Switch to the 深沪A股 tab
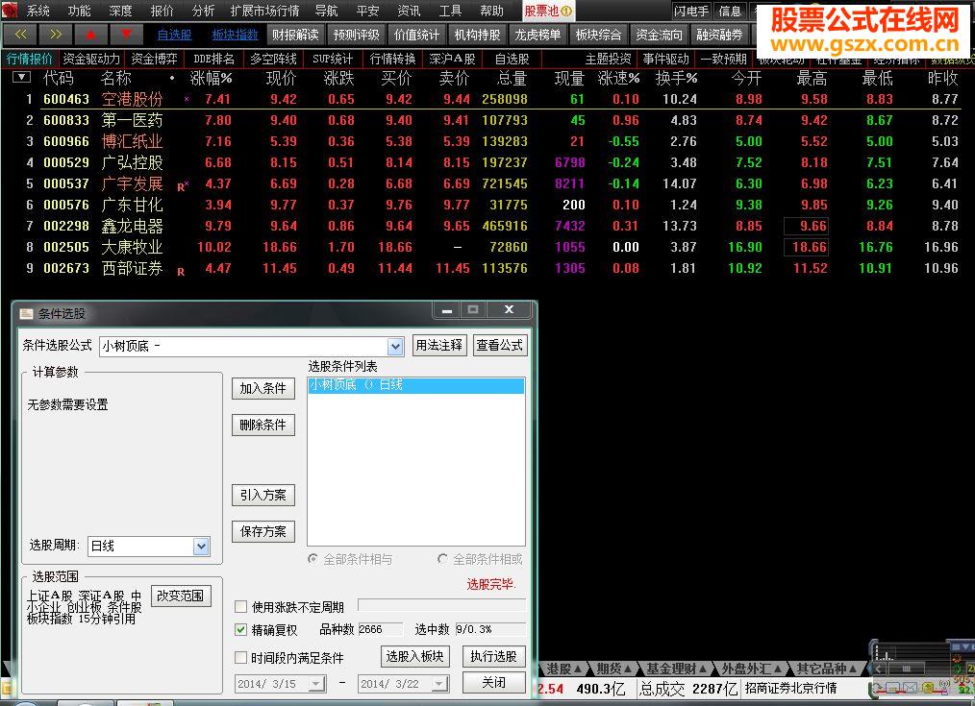This screenshot has width=975, height=706. point(452,59)
